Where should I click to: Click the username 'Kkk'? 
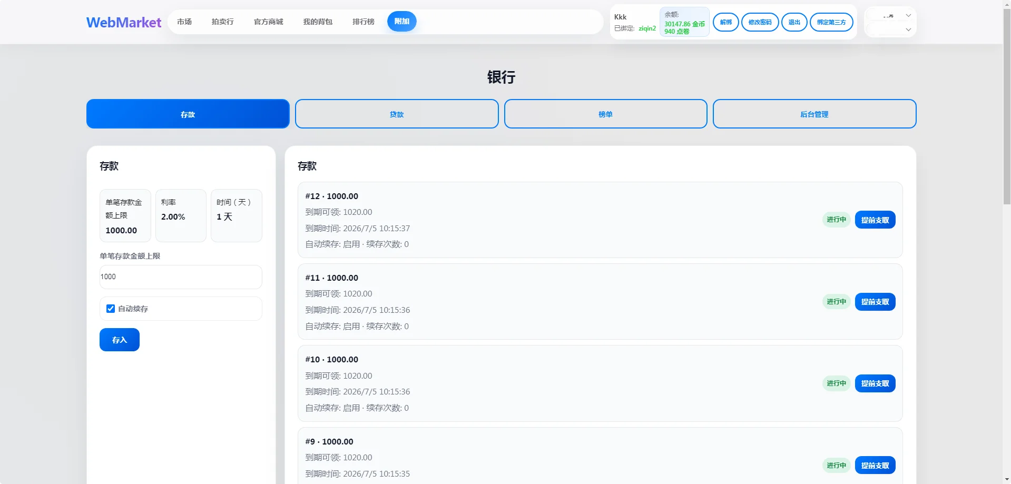[621, 17]
